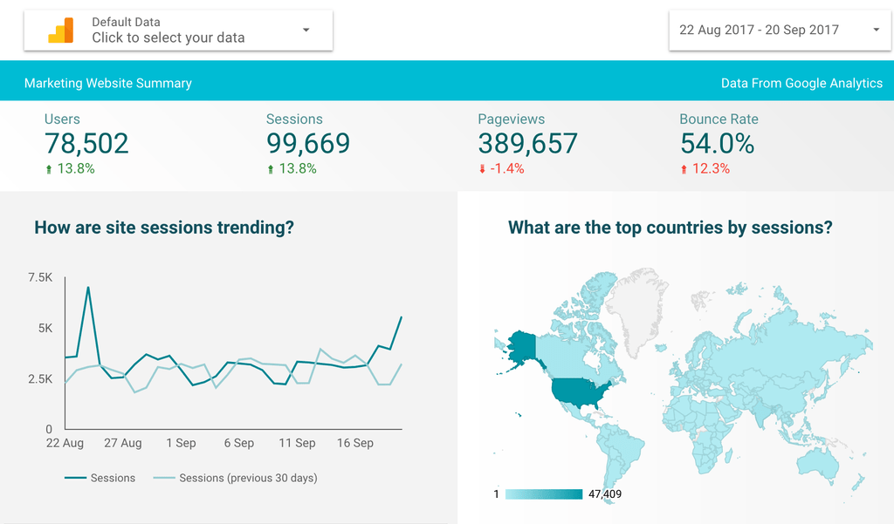Click the red down arrow under Pageviews
Screen dimensions: 894x524
[482, 169]
